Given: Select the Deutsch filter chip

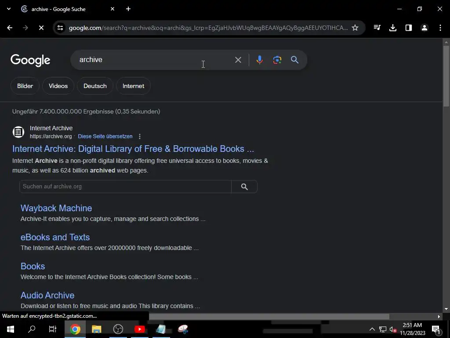Looking at the screenshot, I should pos(95,86).
